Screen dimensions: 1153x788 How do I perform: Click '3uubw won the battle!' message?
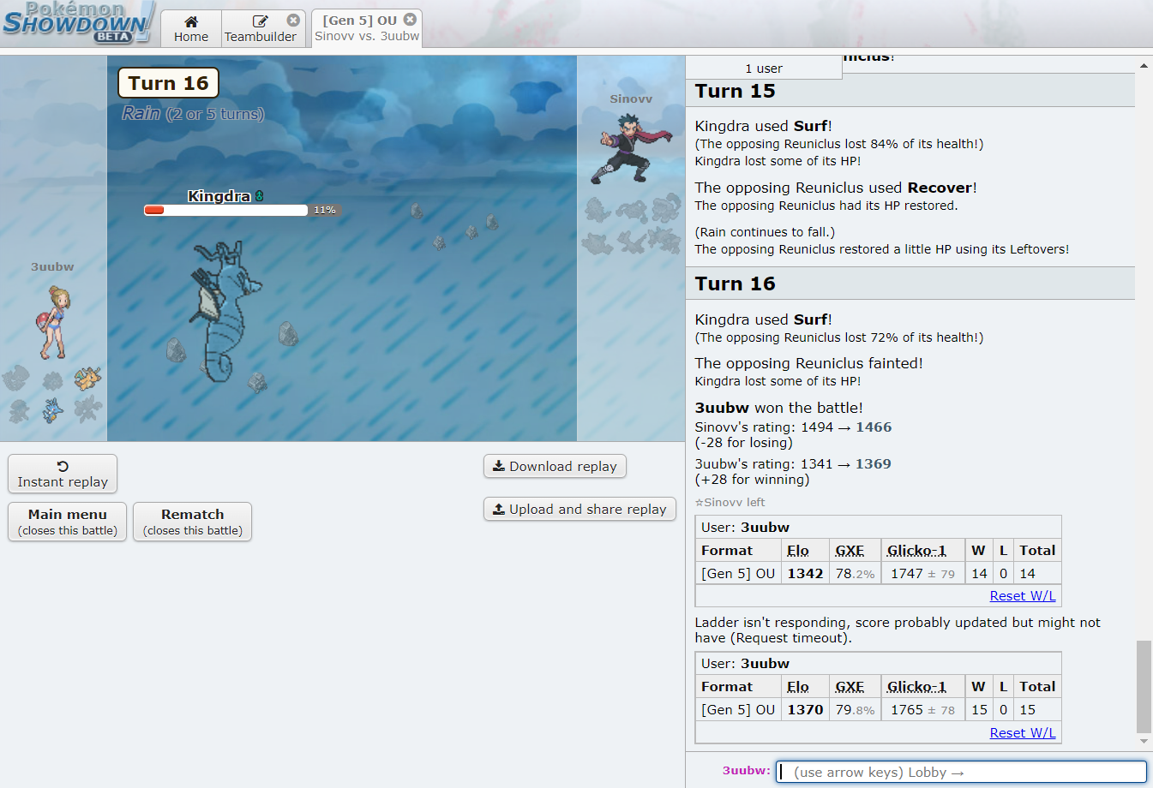tap(778, 408)
